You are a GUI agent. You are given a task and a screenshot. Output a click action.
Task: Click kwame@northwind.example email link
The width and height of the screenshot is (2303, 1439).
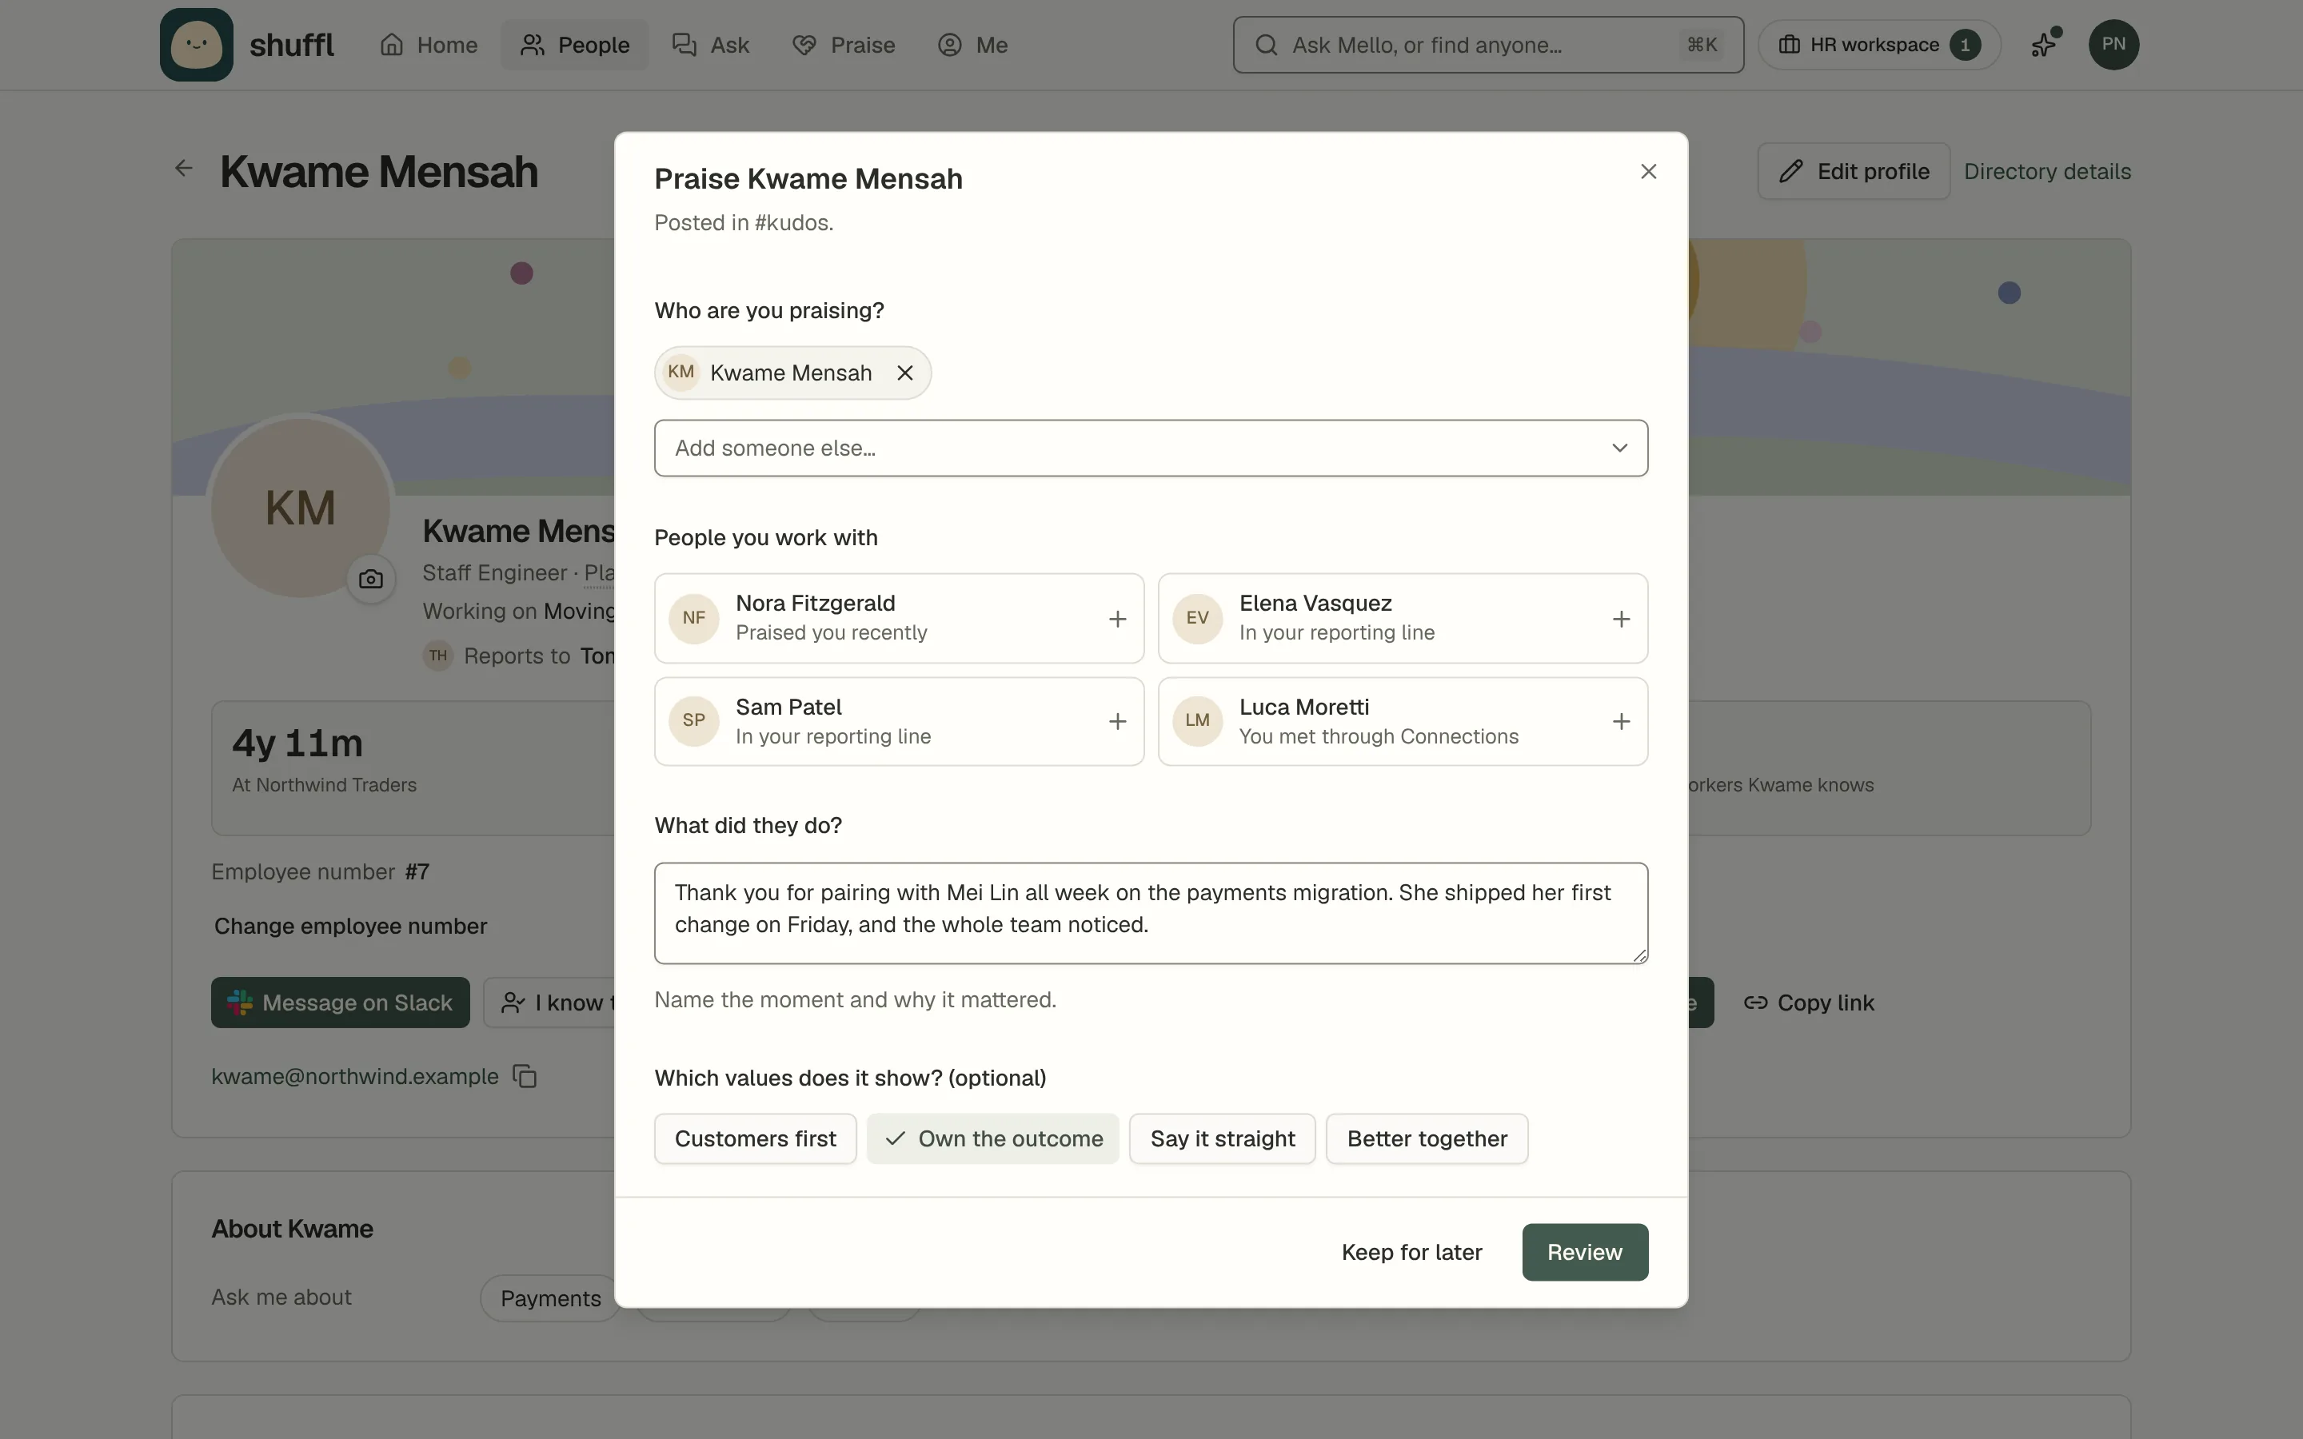[354, 1076]
